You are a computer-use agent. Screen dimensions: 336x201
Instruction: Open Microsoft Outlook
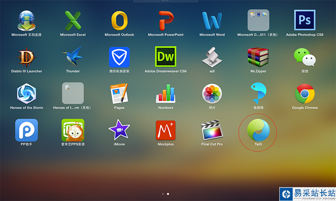click(x=119, y=21)
